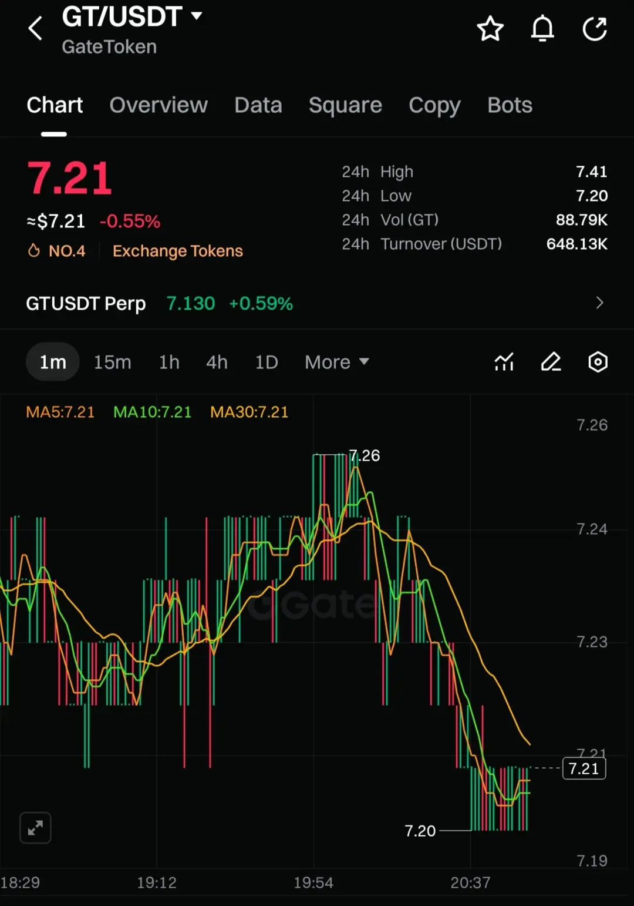Screen dimensions: 634x906
Task: Select the Chart tab
Action: 55,105
